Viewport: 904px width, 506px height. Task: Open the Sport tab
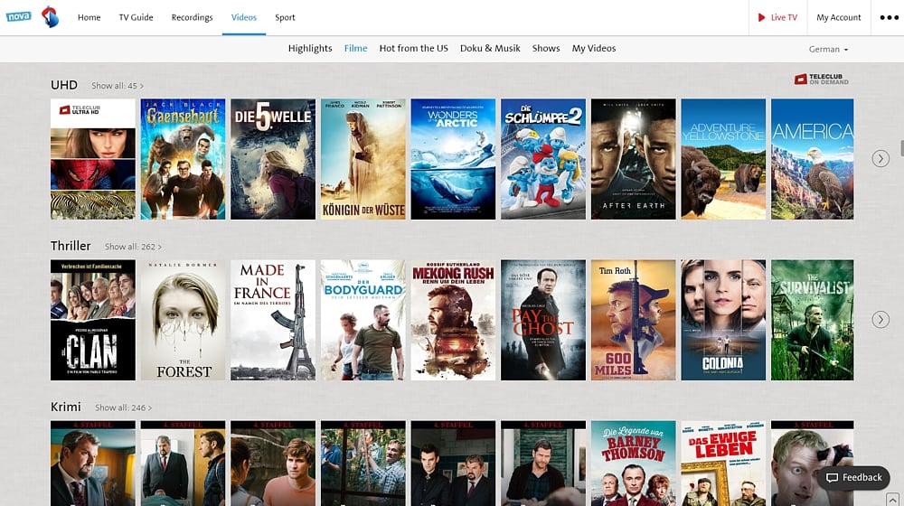pyautogui.click(x=285, y=17)
